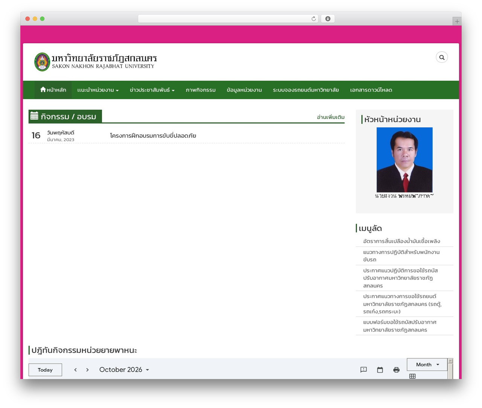The width and height of the screenshot is (482, 408).
Task: Expand the แนะนำหน่วยงาน dropdown menu
Action: (98, 90)
